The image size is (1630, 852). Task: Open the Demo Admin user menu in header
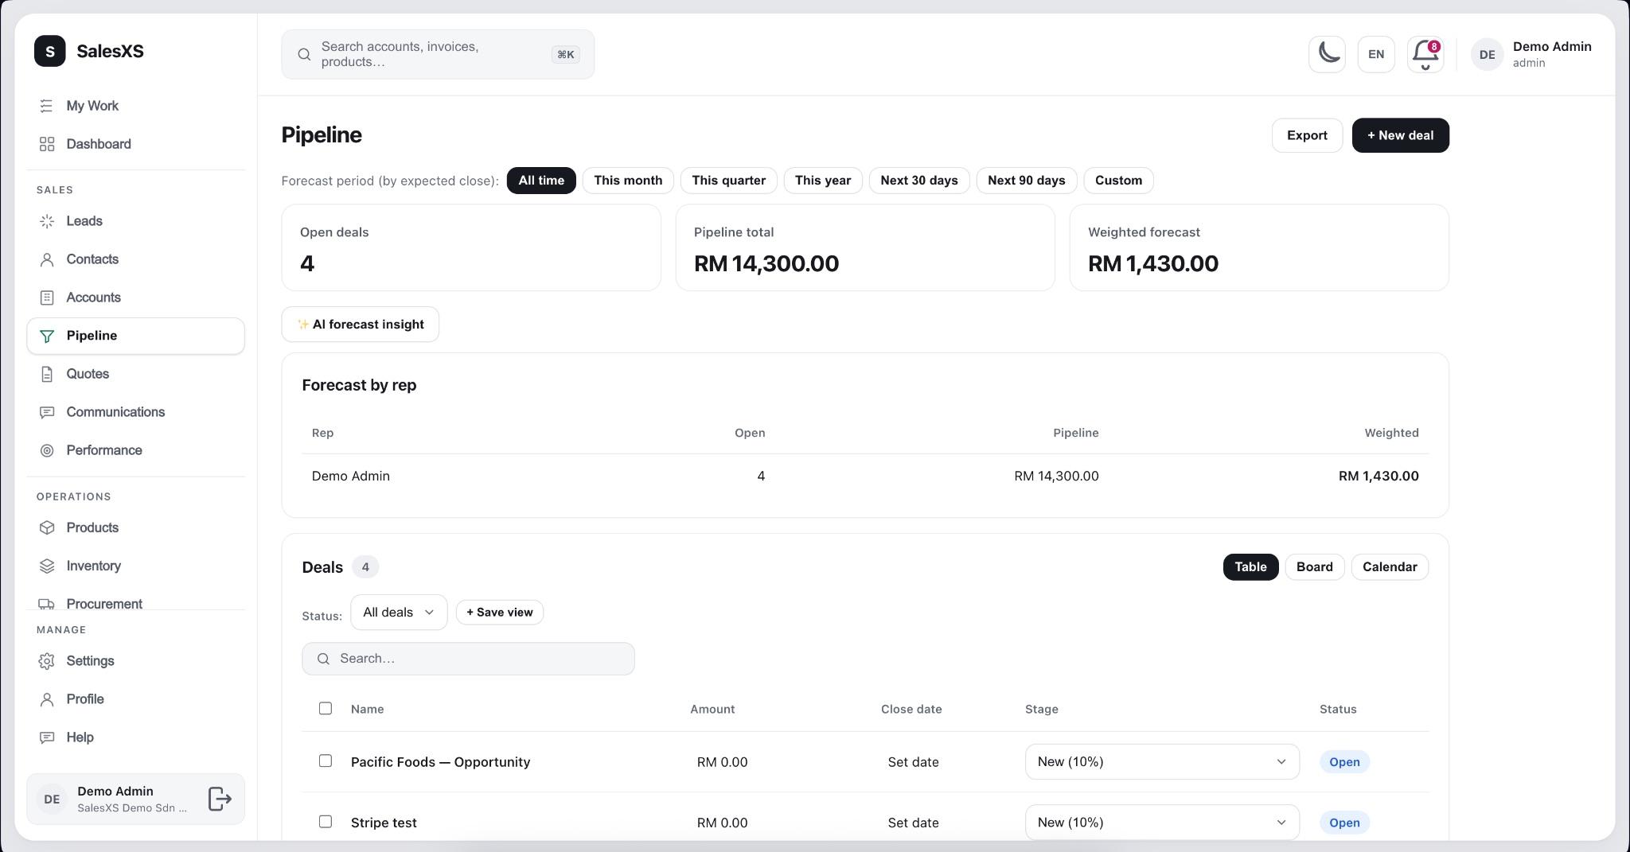1531,54
